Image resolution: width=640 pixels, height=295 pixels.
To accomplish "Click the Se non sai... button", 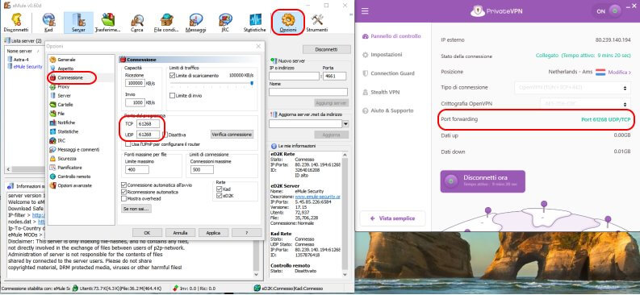I will click(136, 209).
